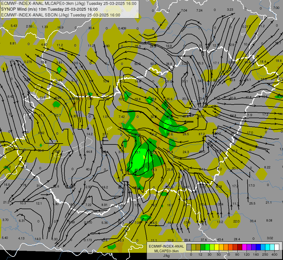
Task: Click the map value 5.43
Action: coord(14,26)
